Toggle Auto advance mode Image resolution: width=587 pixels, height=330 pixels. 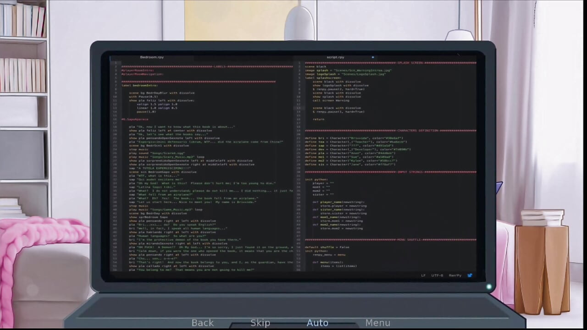click(317, 323)
